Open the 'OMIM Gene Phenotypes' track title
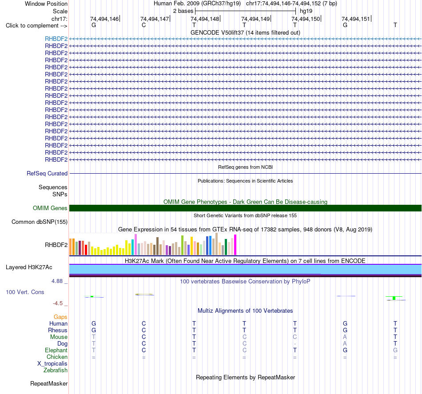 (x=245, y=202)
